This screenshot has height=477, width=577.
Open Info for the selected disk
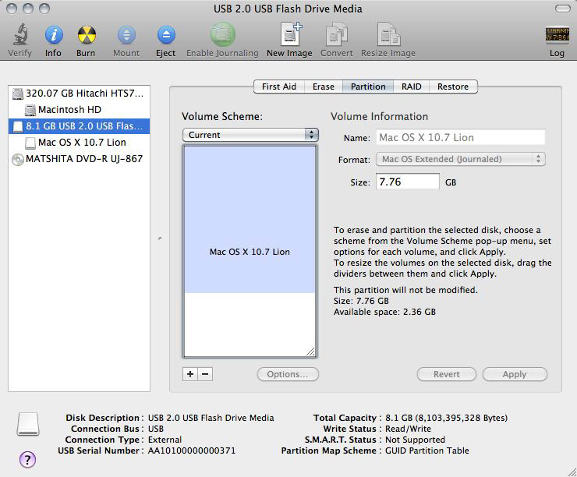click(x=54, y=35)
